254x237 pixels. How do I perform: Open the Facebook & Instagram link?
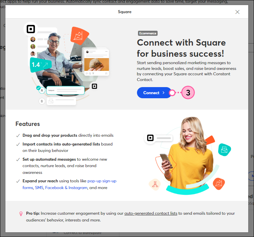(66, 188)
